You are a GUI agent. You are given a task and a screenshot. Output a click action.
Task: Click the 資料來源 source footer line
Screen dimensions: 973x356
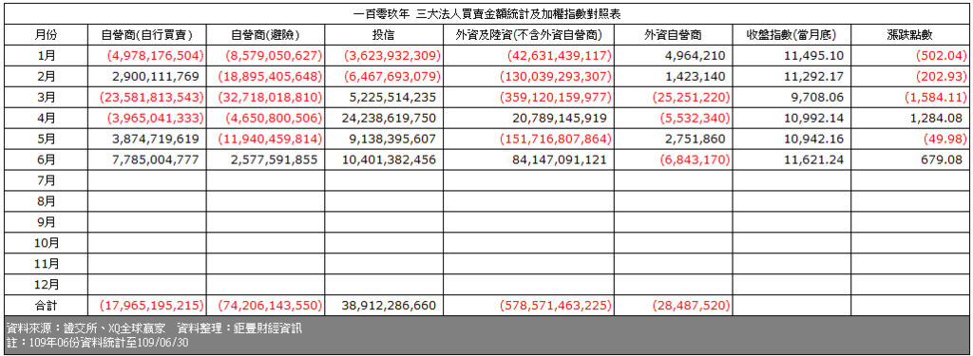pyautogui.click(x=154, y=328)
